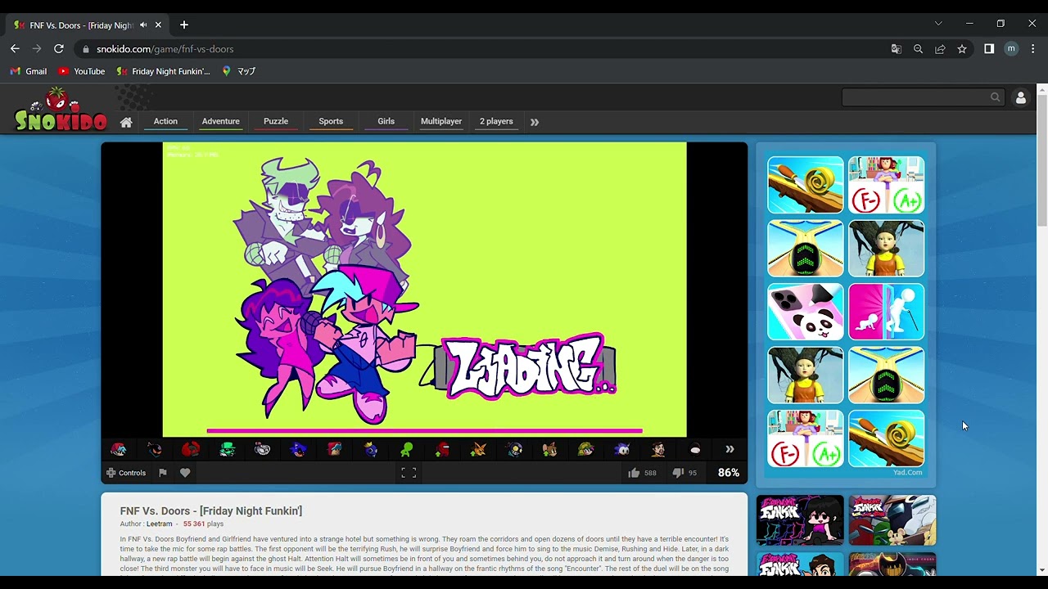Open the Chrome three-dot menu
The height and width of the screenshot is (589, 1048).
point(1032,49)
